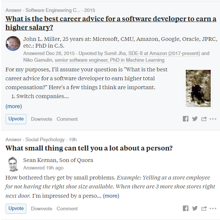Expand first answer with (more) link
Screen dimensions: 220x220
14,106
